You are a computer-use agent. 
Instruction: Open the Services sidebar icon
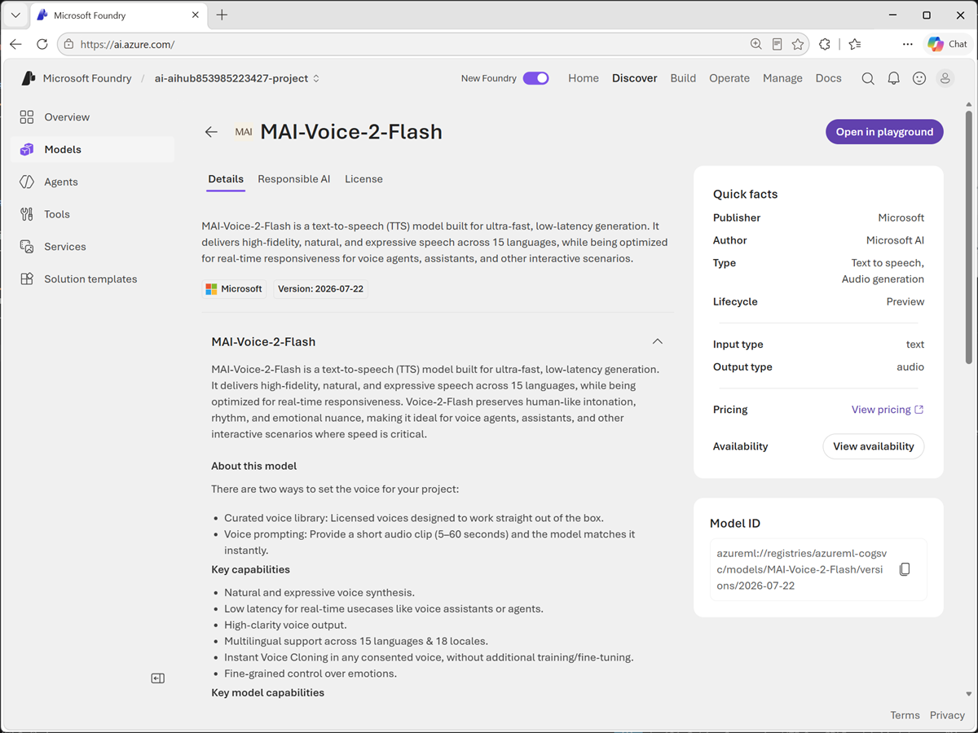pos(27,247)
